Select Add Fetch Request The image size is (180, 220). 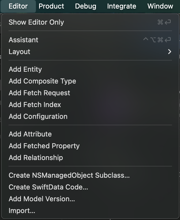tap(90, 93)
